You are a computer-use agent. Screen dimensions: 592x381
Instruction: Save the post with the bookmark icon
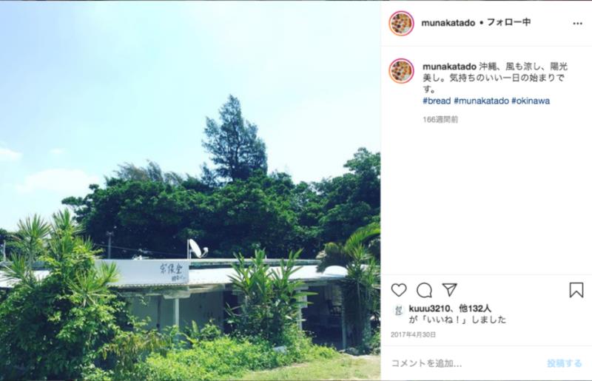(576, 290)
